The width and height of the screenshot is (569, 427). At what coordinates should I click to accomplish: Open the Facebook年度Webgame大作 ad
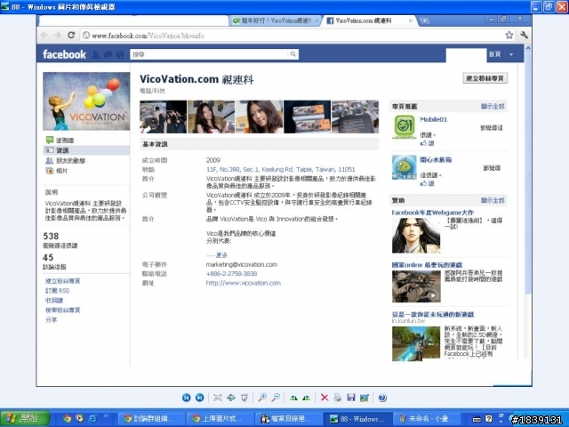pos(433,213)
